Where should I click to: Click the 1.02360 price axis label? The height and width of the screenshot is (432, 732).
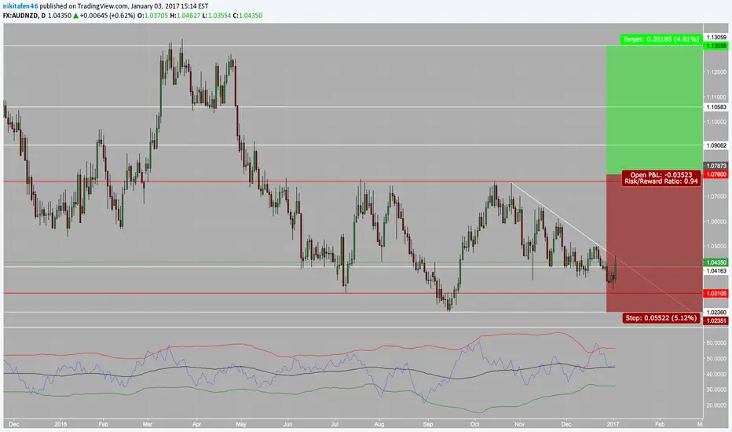716,313
